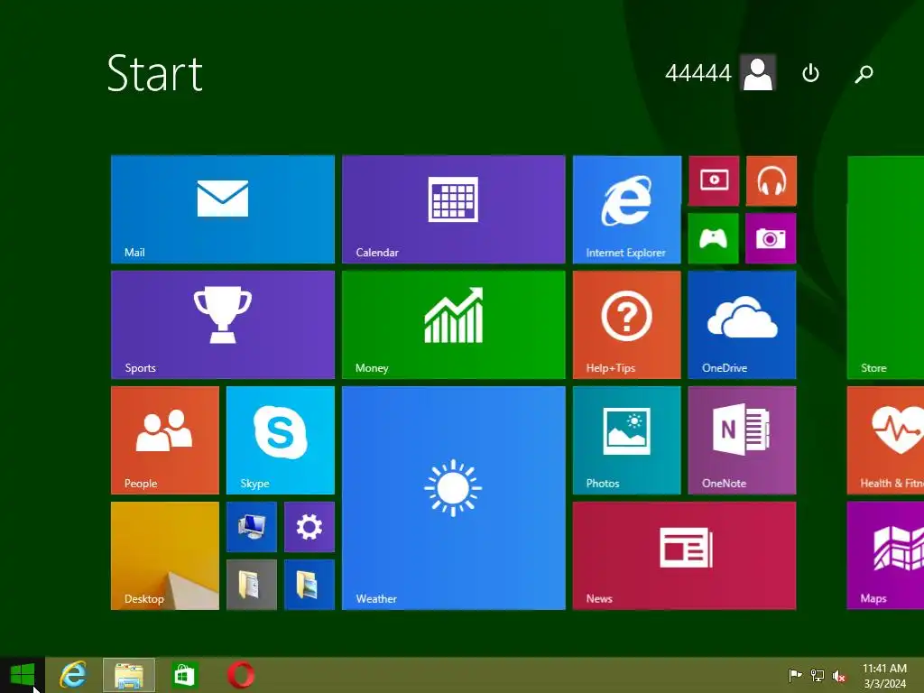Open the Video small tile

(714, 180)
